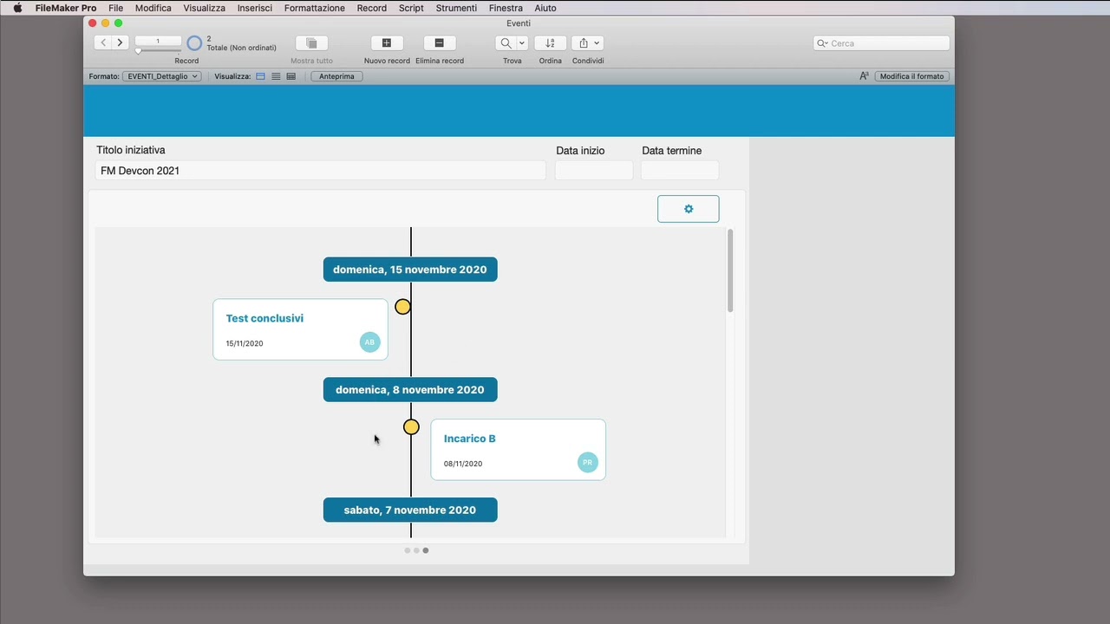Switch to table view icon

point(291,76)
